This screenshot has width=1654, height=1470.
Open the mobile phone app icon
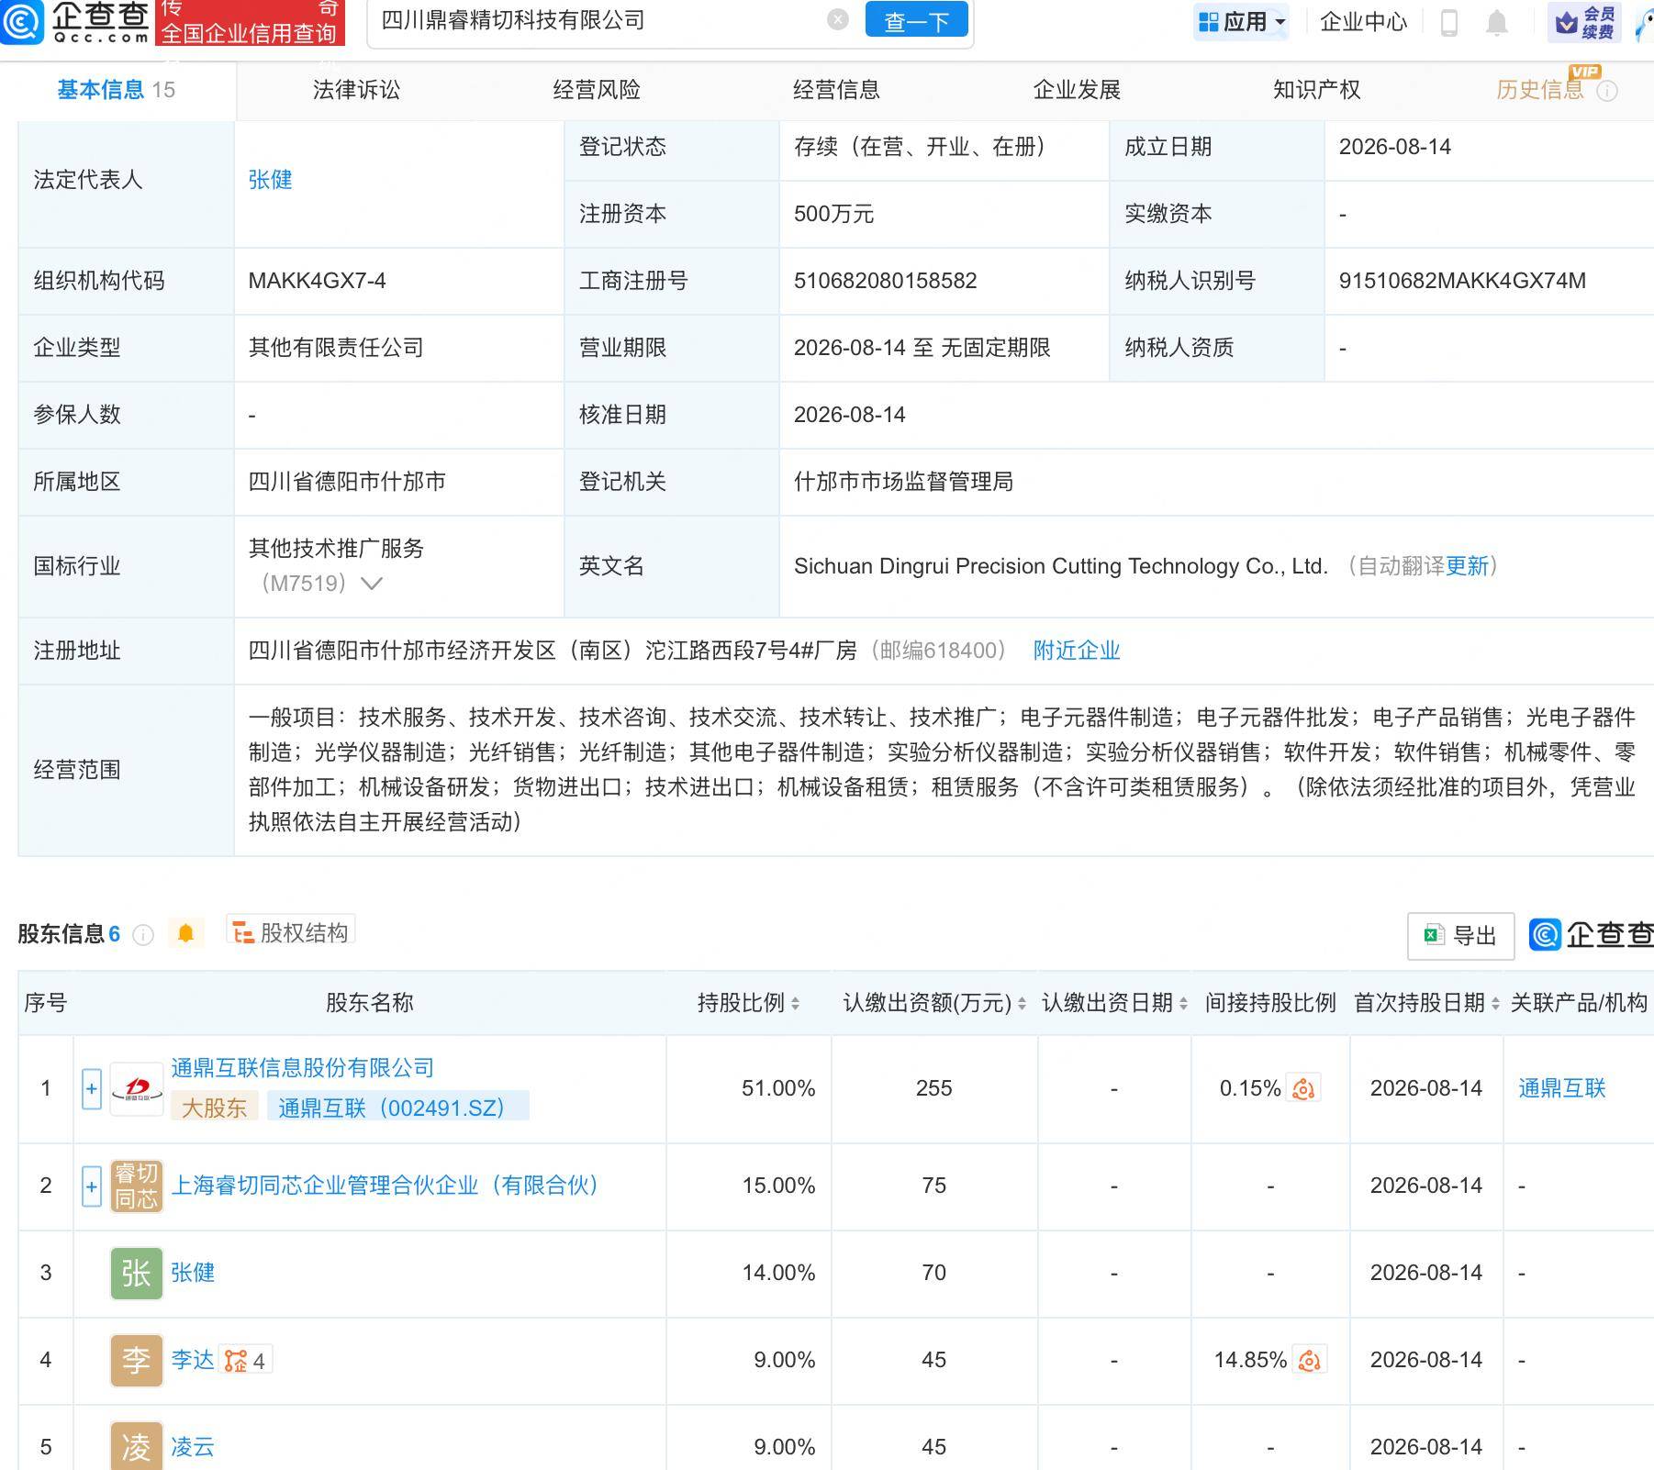(1449, 22)
